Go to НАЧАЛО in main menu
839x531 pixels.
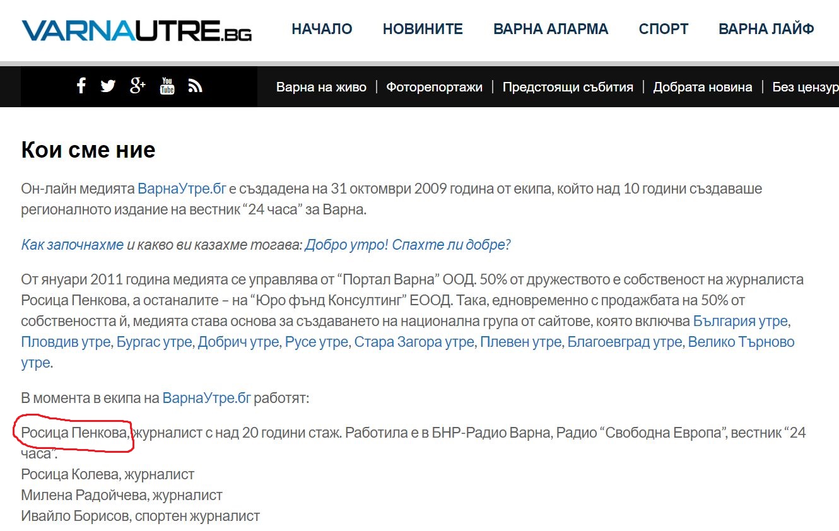pyautogui.click(x=322, y=29)
